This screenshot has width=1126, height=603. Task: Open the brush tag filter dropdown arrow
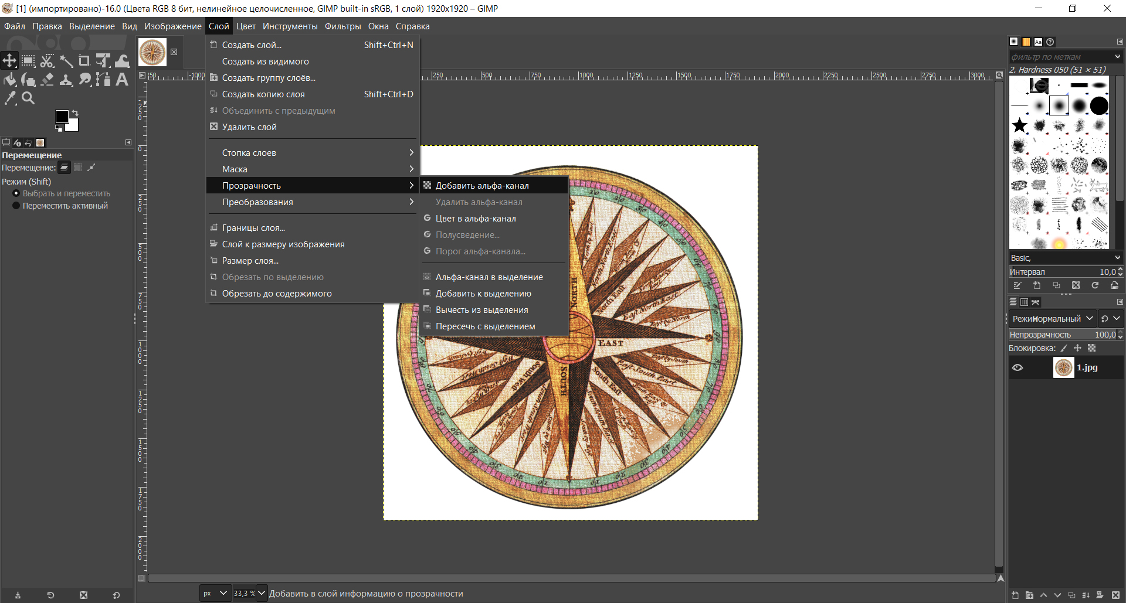[x=1118, y=57]
